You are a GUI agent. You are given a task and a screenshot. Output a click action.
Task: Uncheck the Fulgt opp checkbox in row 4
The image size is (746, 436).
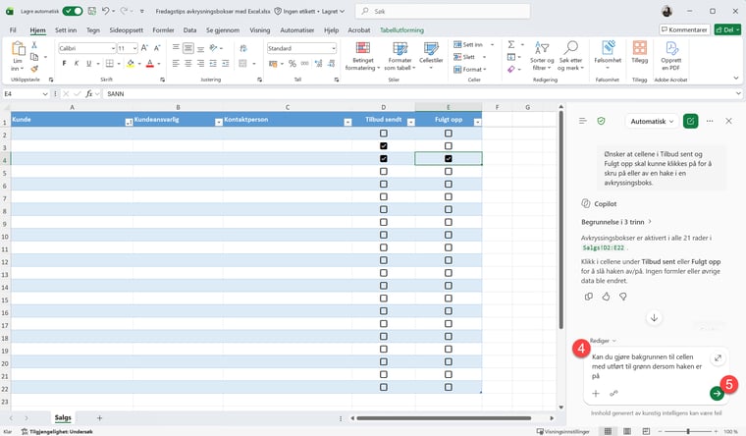pyautogui.click(x=449, y=158)
